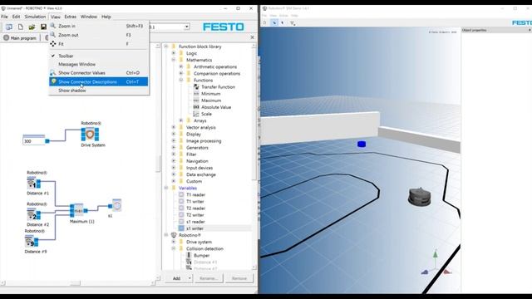Select the Data exchange folder

pos(201,174)
